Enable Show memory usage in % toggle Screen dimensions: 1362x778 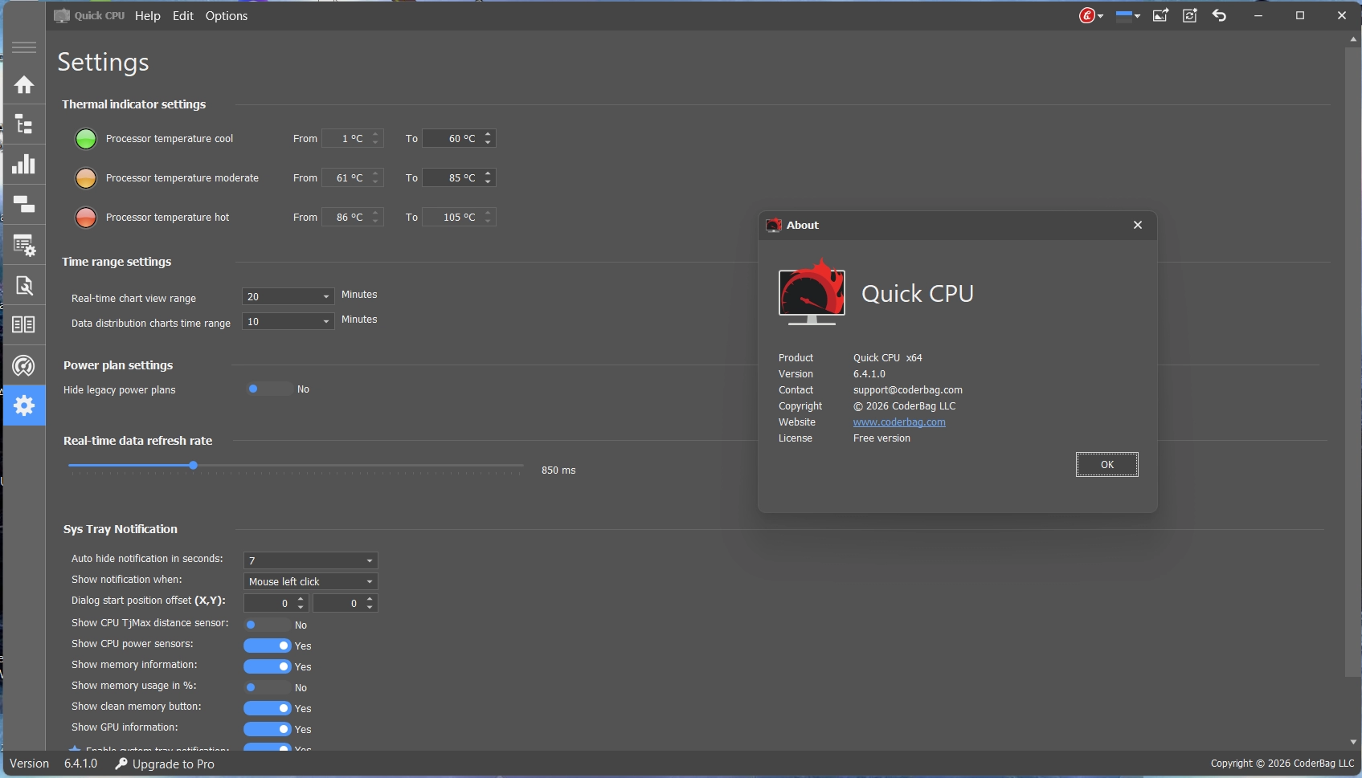coord(268,687)
